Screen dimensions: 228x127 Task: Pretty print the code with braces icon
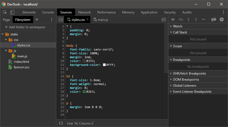tap(61, 123)
